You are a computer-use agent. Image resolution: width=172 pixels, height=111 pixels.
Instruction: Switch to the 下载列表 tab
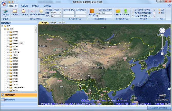[x=62, y=23]
